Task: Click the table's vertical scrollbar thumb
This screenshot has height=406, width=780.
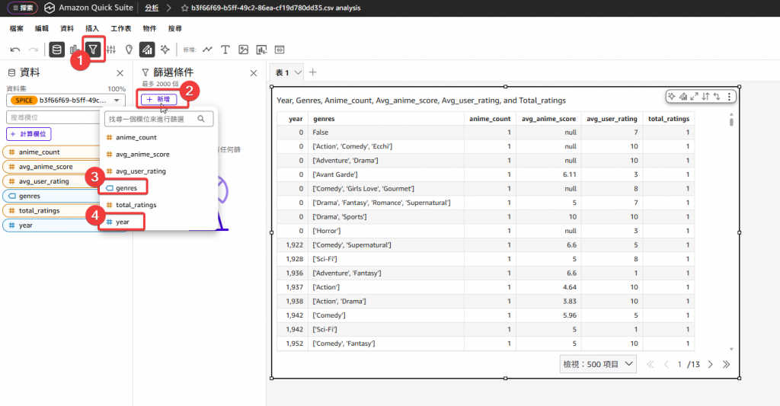Action: coord(731,121)
